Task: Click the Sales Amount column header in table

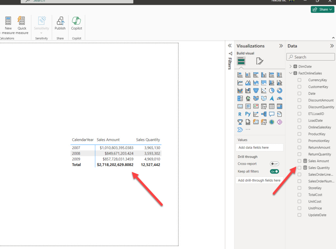Action: 108,140
